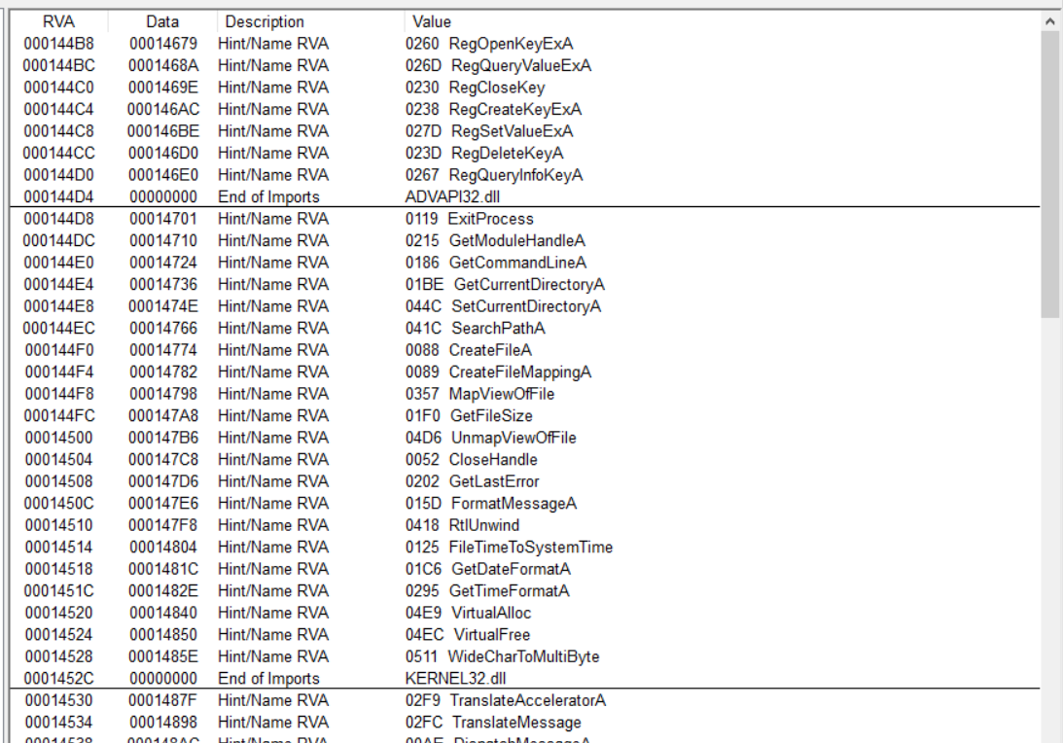
Task: Select the GetLastError row
Action: (525, 481)
